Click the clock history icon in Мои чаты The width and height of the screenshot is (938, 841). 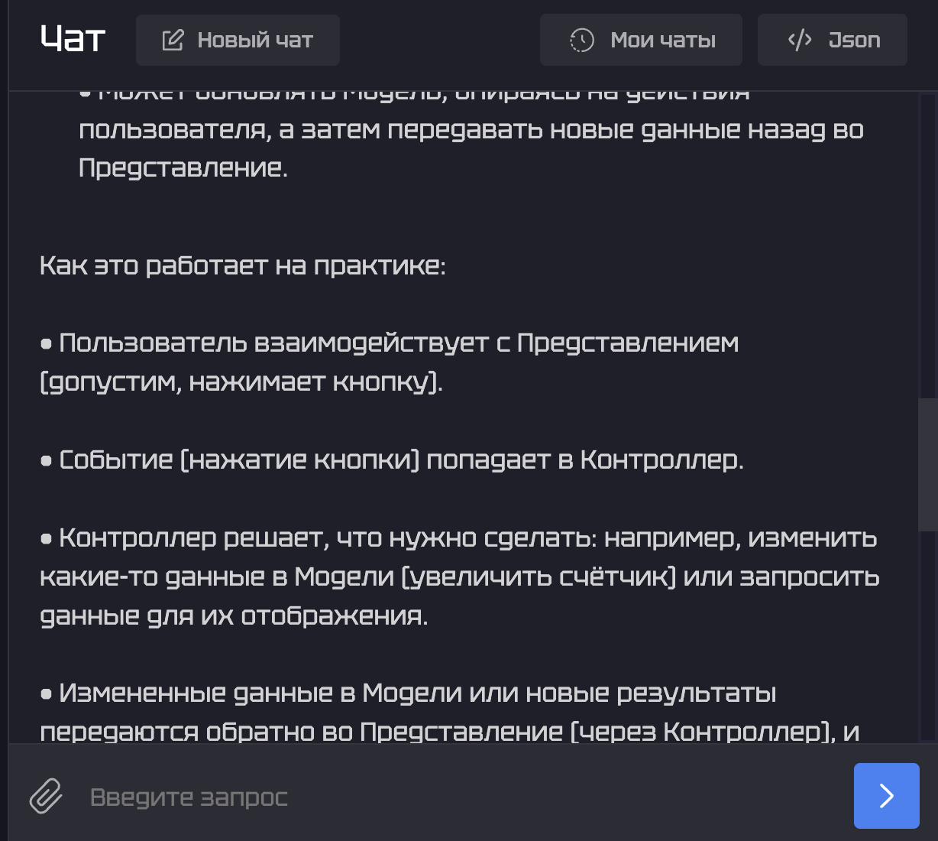pyautogui.click(x=582, y=40)
